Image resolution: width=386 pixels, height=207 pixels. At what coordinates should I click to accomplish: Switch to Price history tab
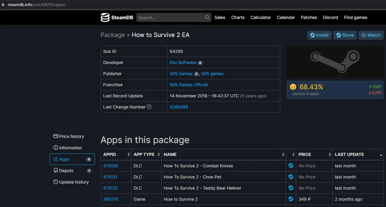[x=72, y=136]
